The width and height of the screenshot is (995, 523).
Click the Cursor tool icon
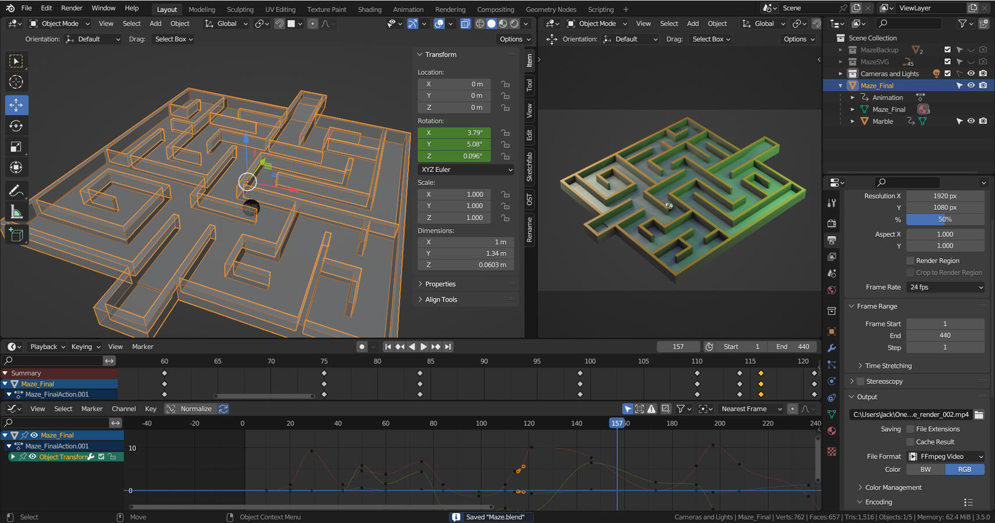coord(16,82)
